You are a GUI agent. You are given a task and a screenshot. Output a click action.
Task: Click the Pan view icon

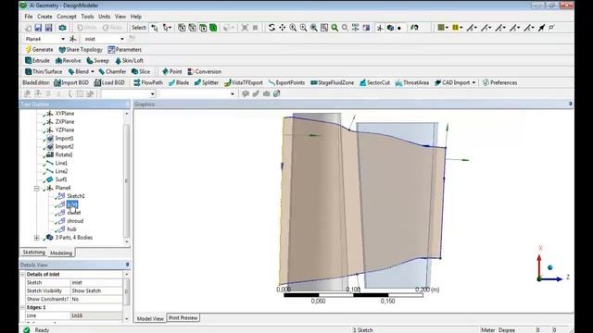[x=282, y=28]
